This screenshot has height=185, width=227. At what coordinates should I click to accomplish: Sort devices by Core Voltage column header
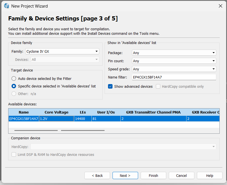(57, 112)
